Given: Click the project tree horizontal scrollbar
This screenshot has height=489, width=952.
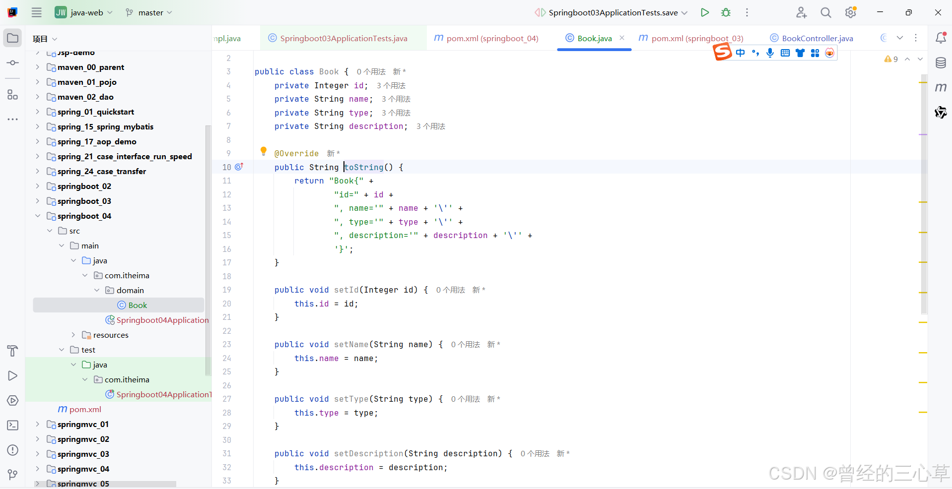Looking at the screenshot, I should click(x=104, y=484).
